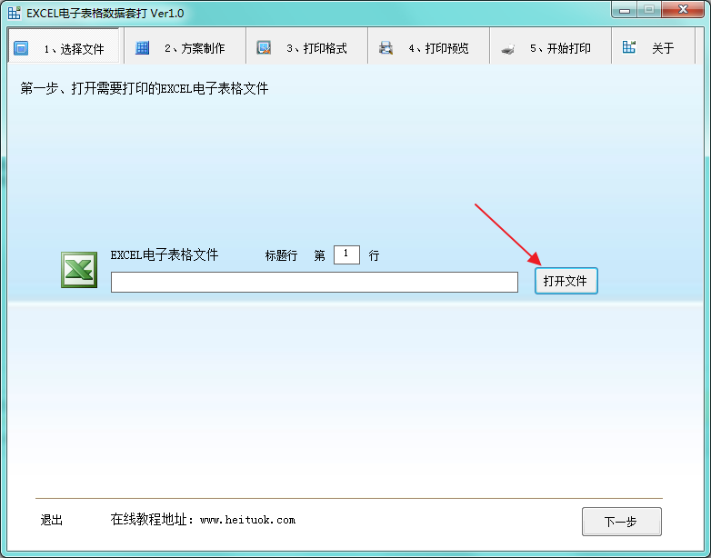Click the 方案制作 grid icon

(x=143, y=47)
